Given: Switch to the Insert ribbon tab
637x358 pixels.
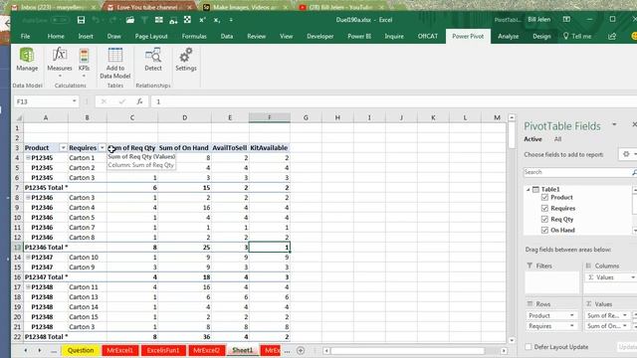Looking at the screenshot, I should pyautogui.click(x=86, y=36).
